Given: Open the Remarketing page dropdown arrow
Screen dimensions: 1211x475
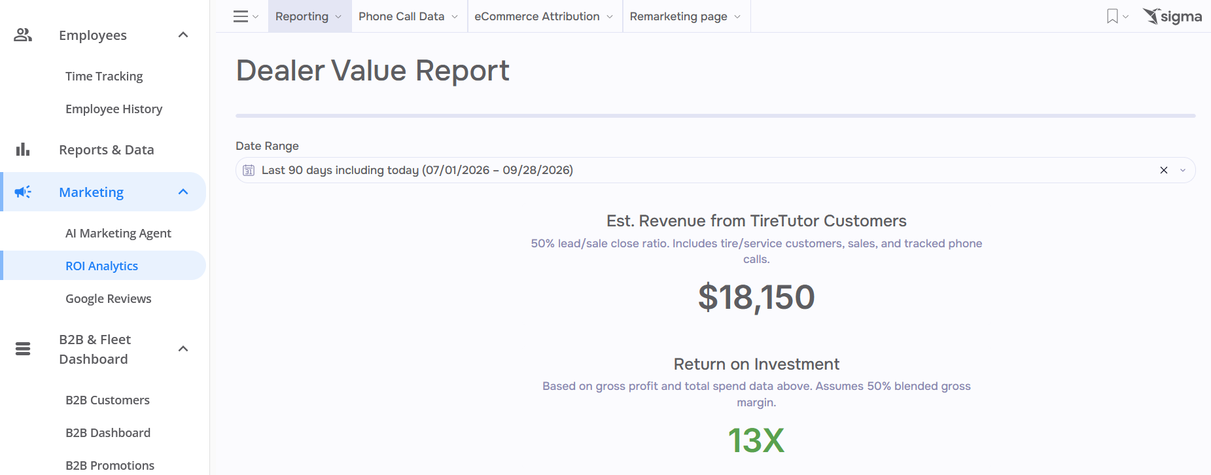Looking at the screenshot, I should click(x=737, y=17).
